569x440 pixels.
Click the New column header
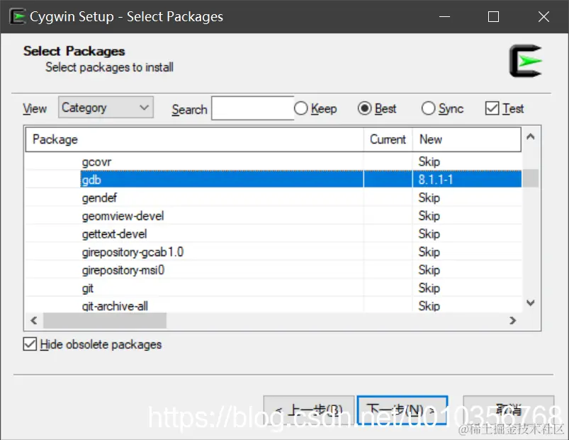coord(467,139)
